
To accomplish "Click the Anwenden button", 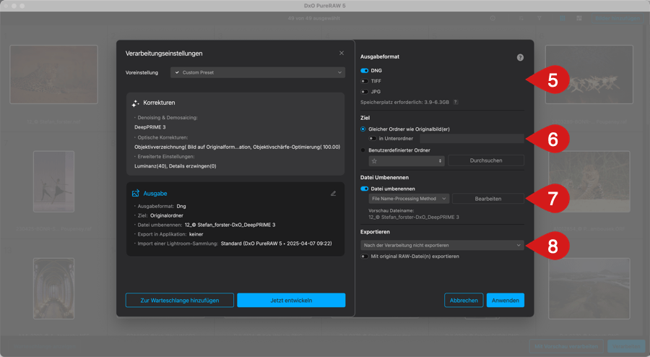I will 506,300.
